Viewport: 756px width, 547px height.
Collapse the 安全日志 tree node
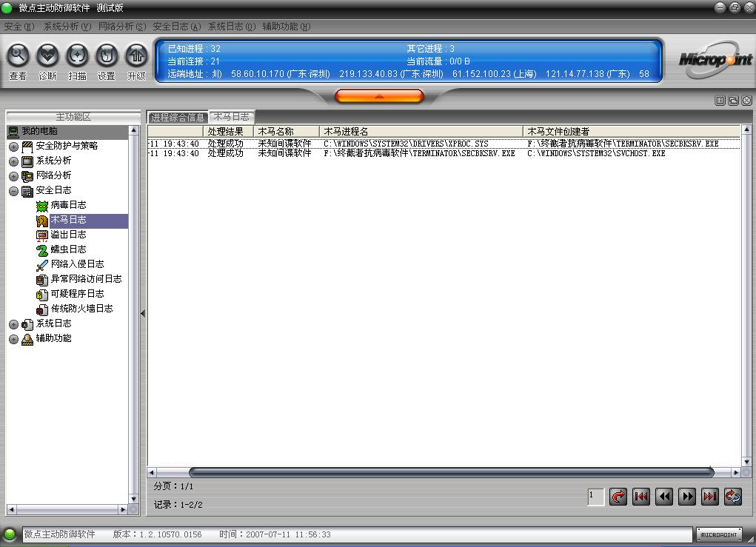pyautogui.click(x=13, y=191)
